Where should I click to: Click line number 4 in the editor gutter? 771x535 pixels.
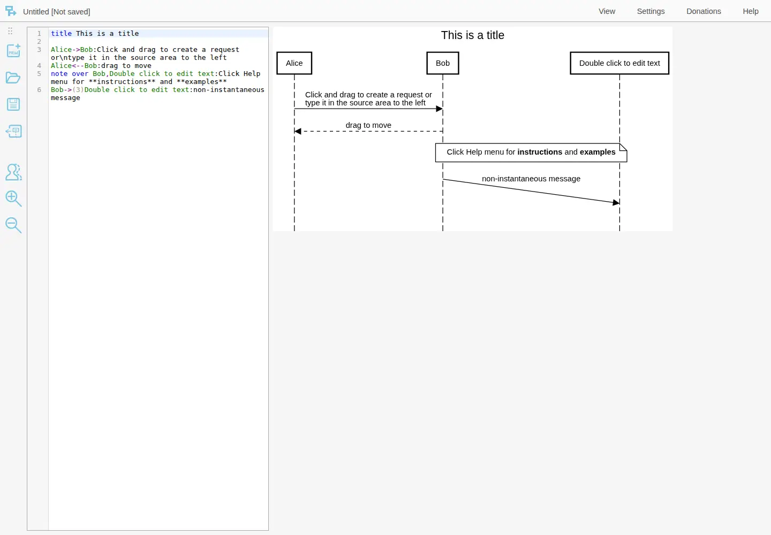[39, 66]
